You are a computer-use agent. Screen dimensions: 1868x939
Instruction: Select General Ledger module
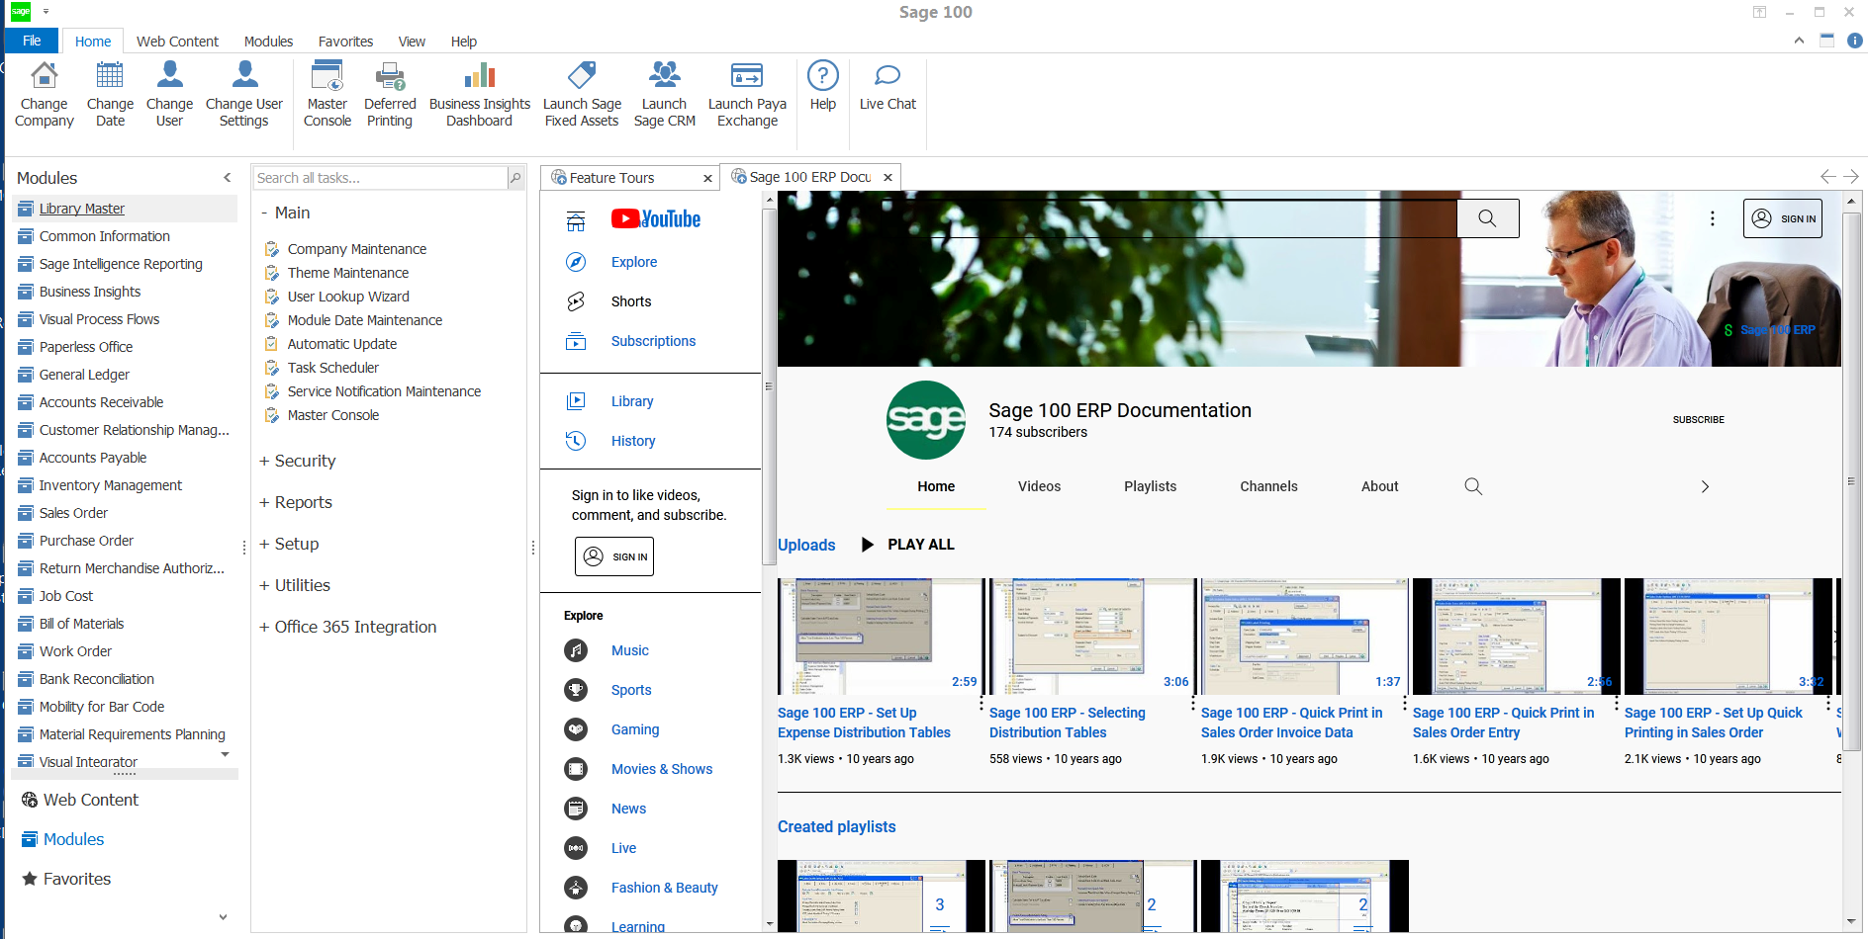pyautogui.click(x=84, y=375)
